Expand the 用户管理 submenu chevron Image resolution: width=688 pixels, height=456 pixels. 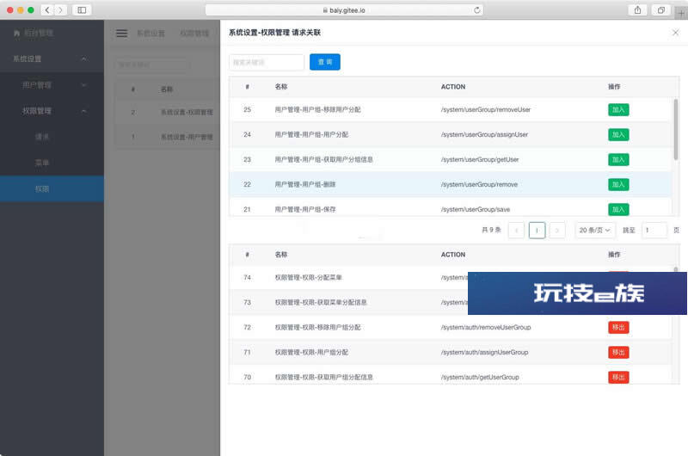pyautogui.click(x=83, y=85)
